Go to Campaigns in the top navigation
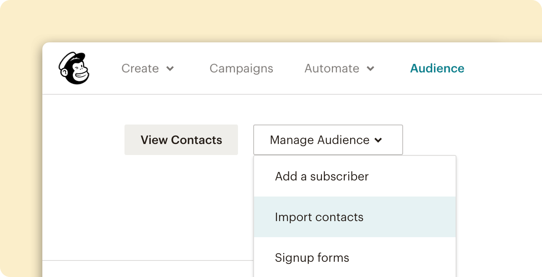542x277 pixels. [x=241, y=68]
